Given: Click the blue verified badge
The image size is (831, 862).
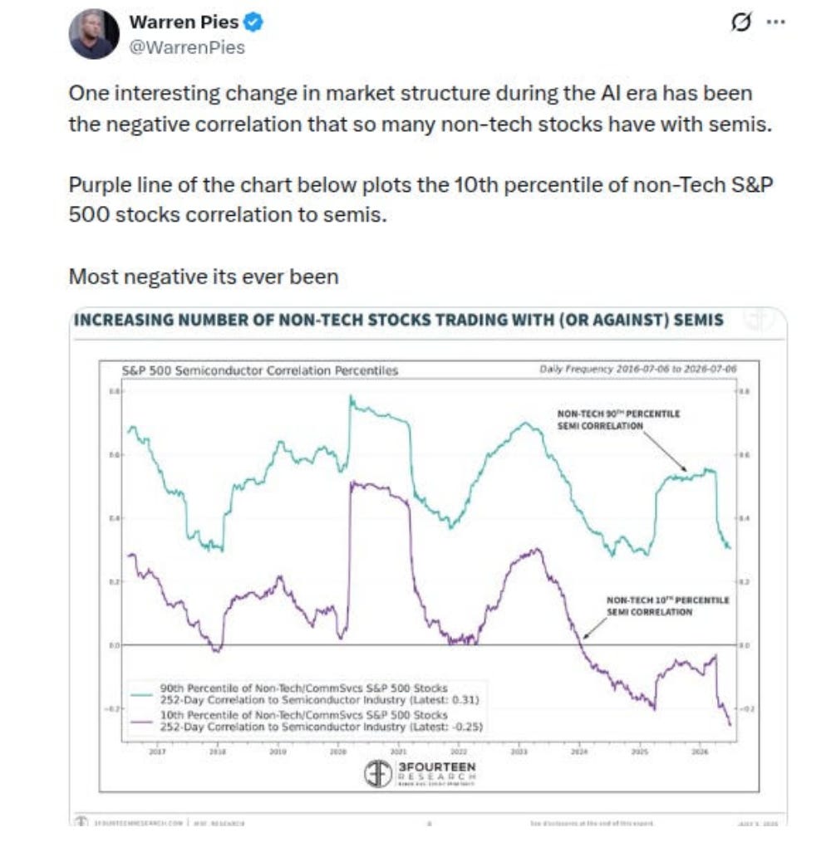Looking at the screenshot, I should tap(253, 22).
